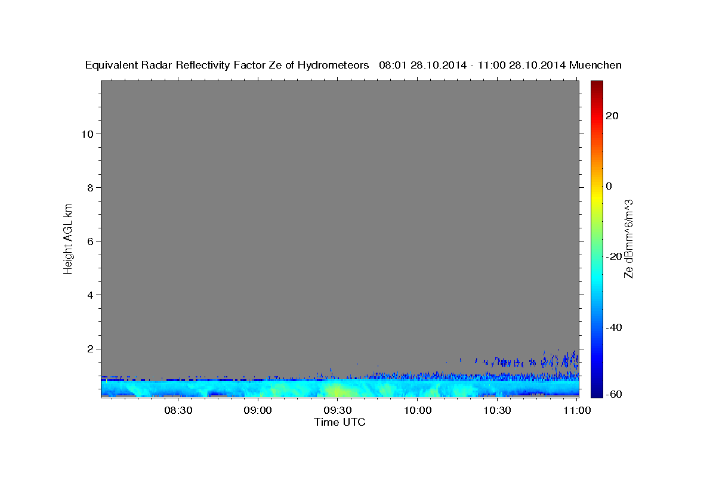Click the '08:30' time tick label
Screen dimensions: 716x477
pyautogui.click(x=178, y=410)
